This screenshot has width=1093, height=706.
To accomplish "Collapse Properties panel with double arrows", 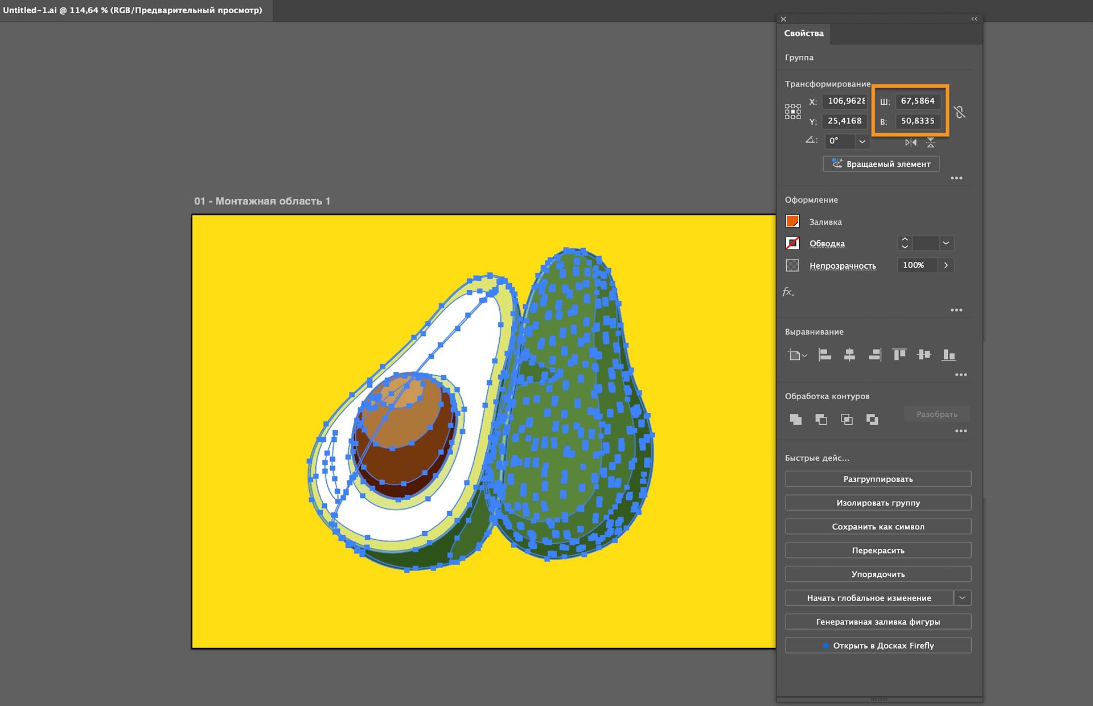I will point(974,19).
